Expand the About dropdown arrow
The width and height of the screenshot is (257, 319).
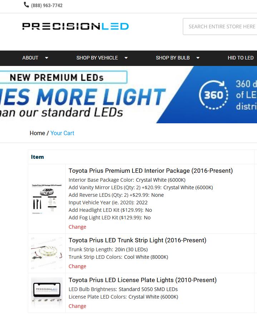(47, 58)
